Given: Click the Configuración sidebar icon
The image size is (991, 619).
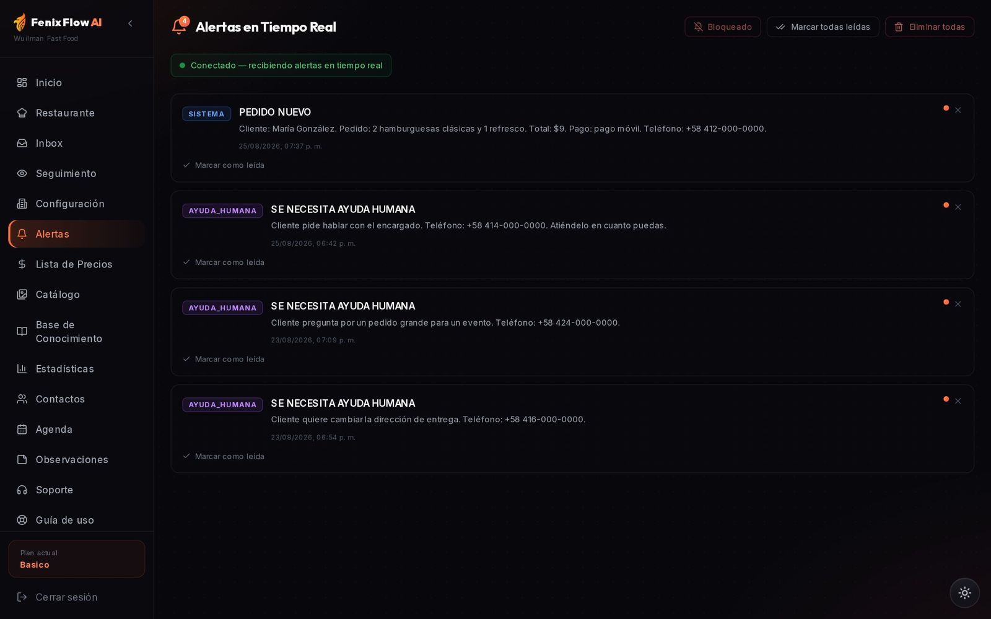Looking at the screenshot, I should pos(22,204).
